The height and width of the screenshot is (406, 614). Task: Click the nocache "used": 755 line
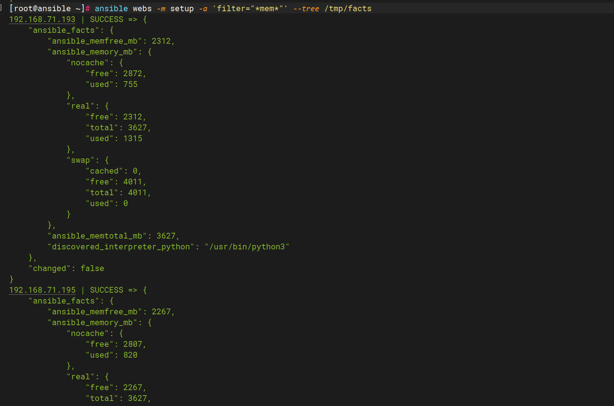[112, 84]
